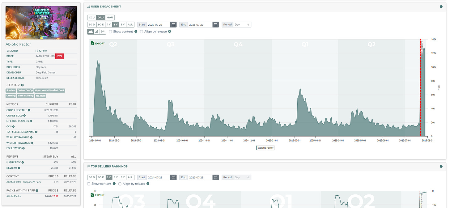This screenshot has width=450, height=208.
Task: Click Top Sellers Rankings panel info icon
Action: pyautogui.click(x=441, y=166)
